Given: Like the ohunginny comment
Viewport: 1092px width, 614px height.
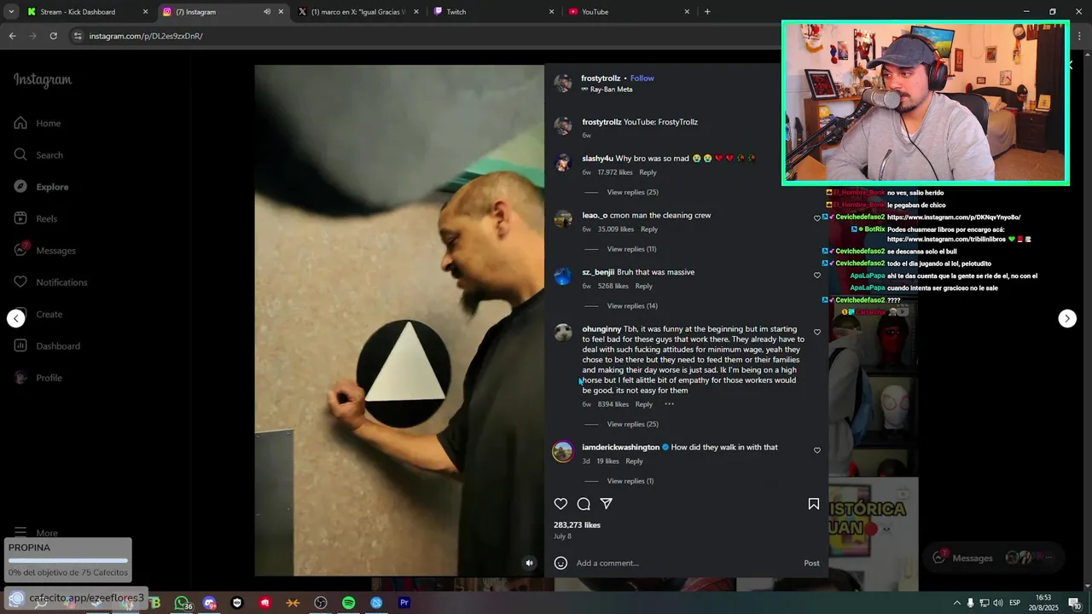Looking at the screenshot, I should coord(817,333).
